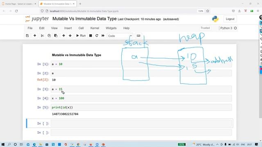262x147 pixels.
Task: Paste cells below using the toolbar icon
Action: (56, 36)
